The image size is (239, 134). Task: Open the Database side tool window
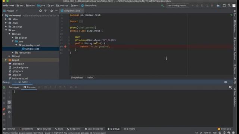[x=235, y=26]
